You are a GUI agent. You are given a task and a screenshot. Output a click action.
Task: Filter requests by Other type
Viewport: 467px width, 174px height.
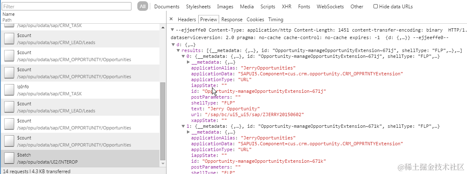coord(357,7)
